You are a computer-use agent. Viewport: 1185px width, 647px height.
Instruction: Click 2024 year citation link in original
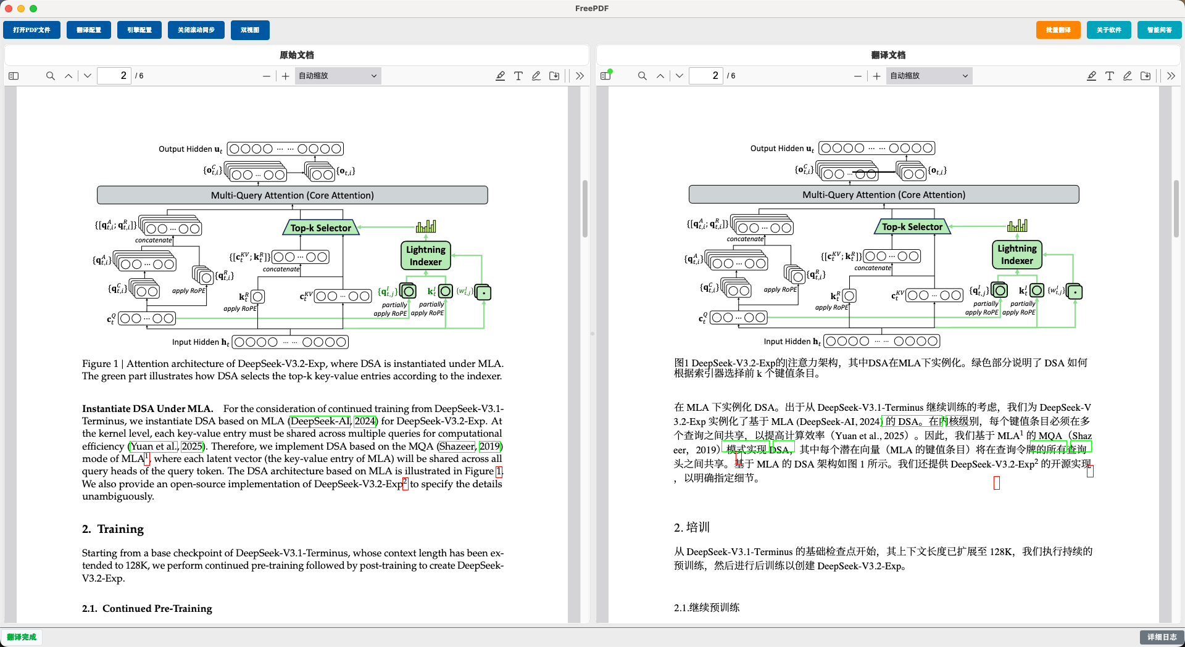(365, 421)
